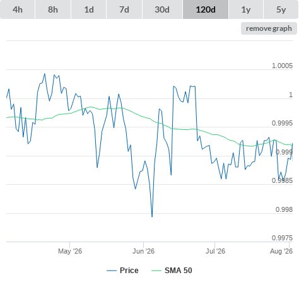Open the 7d range view
The width and height of the screenshot is (299, 287).
(124, 9)
